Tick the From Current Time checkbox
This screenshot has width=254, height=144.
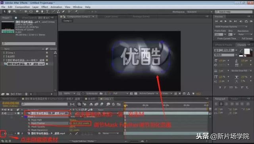(x=216, y=39)
